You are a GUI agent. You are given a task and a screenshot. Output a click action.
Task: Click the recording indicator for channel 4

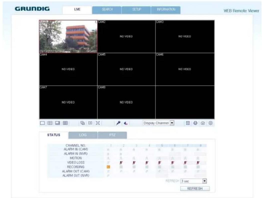(147, 167)
